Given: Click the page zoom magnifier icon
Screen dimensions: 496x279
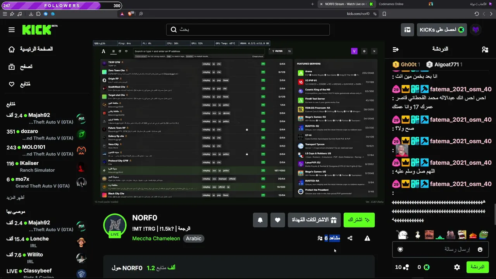Looking at the screenshot, I should pos(141,14).
